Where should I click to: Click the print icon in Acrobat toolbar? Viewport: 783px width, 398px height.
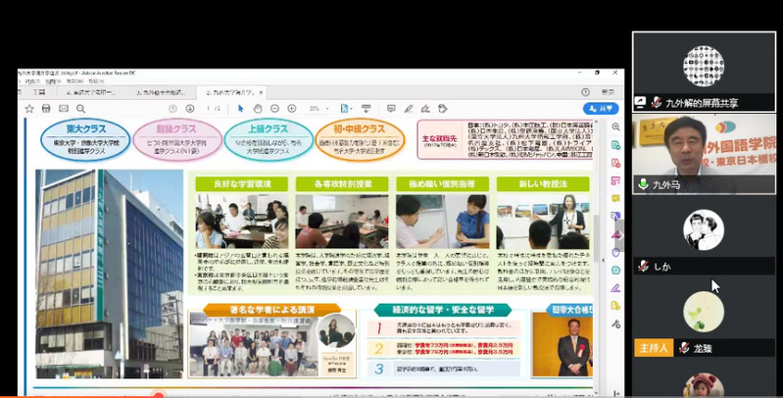pos(46,108)
